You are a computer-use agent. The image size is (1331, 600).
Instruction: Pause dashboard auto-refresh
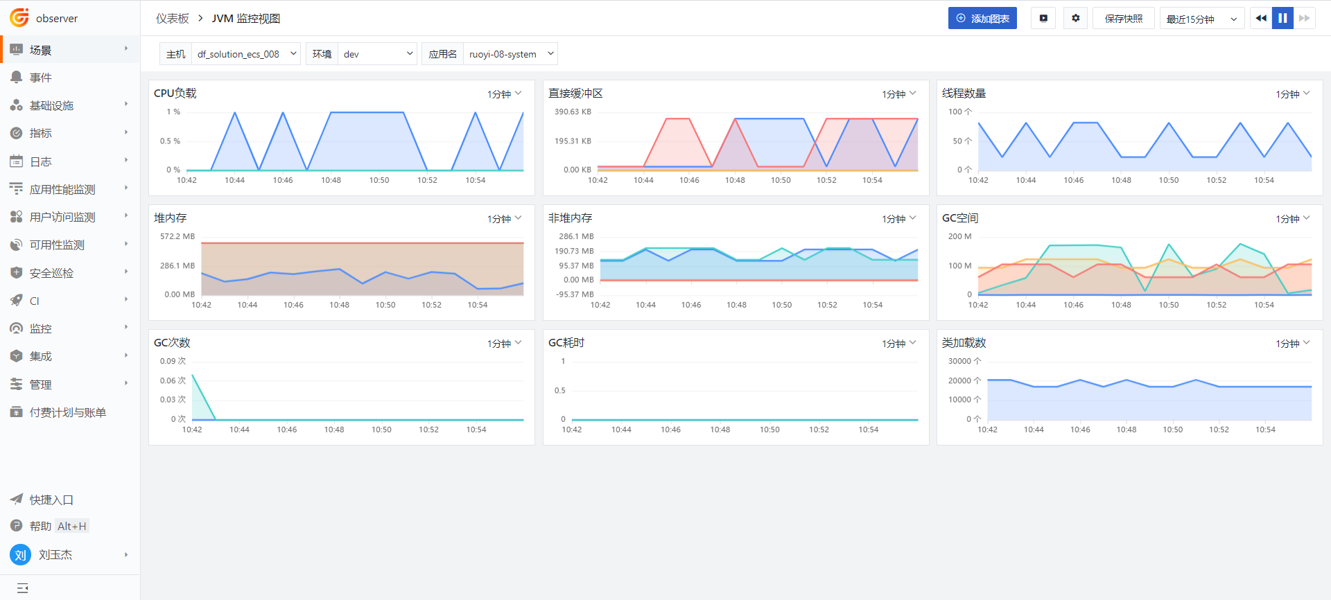1282,19
